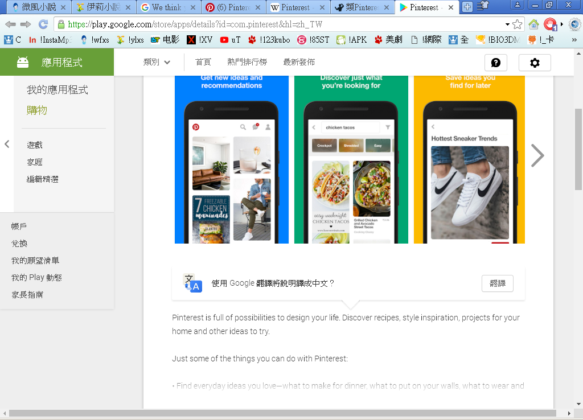Open the 最新發佈 new releases link

(299, 62)
